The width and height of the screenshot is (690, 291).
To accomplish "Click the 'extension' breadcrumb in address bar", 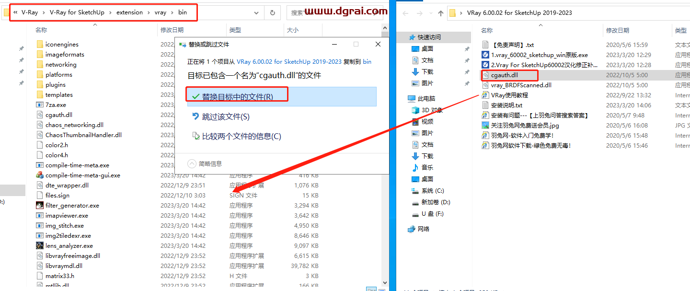I will pos(129,12).
